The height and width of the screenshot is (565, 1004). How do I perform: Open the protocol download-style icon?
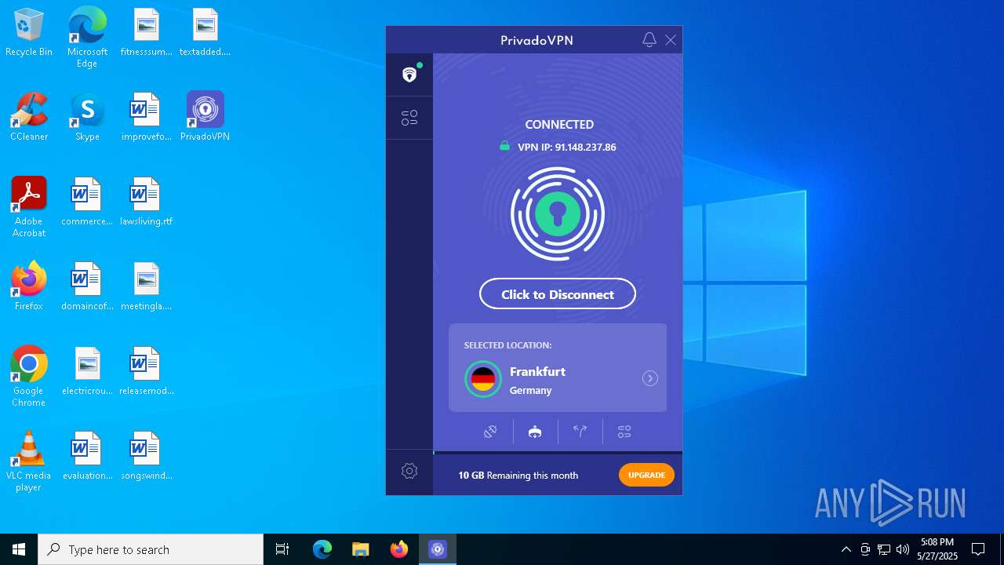pyautogui.click(x=535, y=432)
